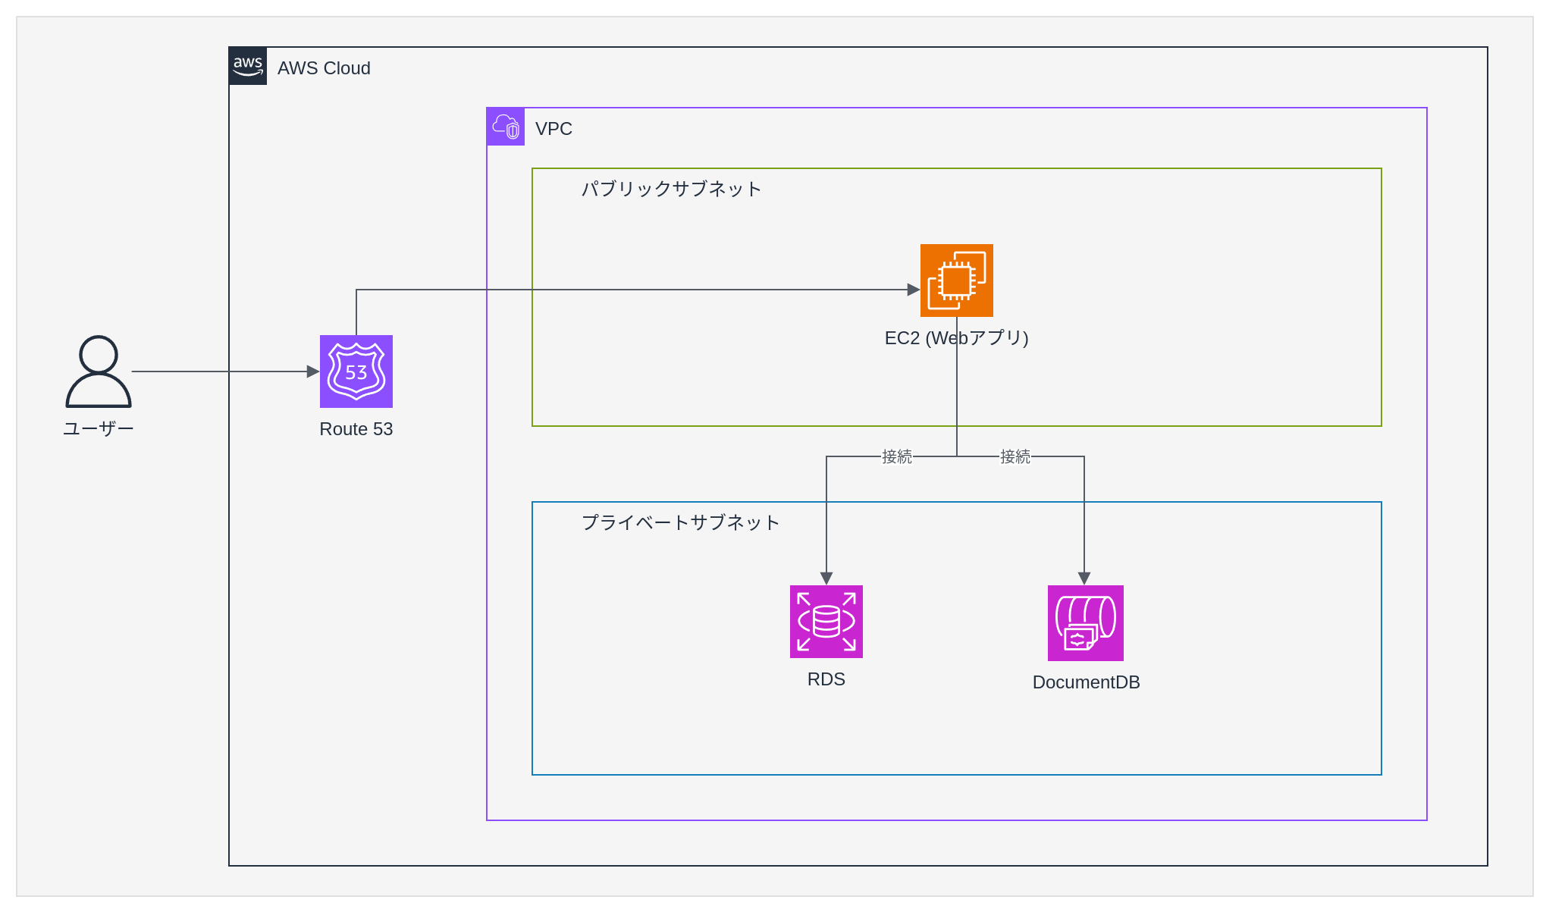Click the Route 53 text label
This screenshot has height=906, width=1543.
(356, 429)
